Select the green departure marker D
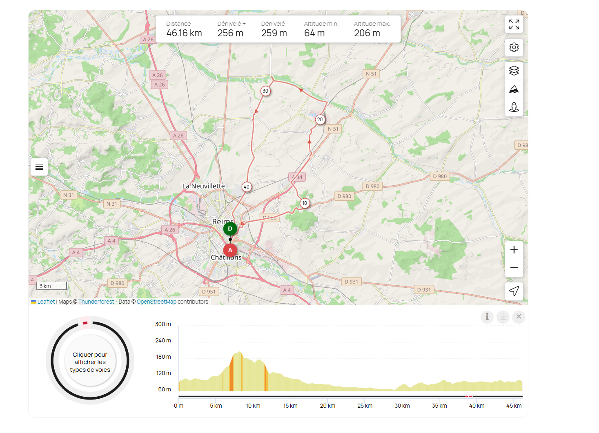 [230, 229]
